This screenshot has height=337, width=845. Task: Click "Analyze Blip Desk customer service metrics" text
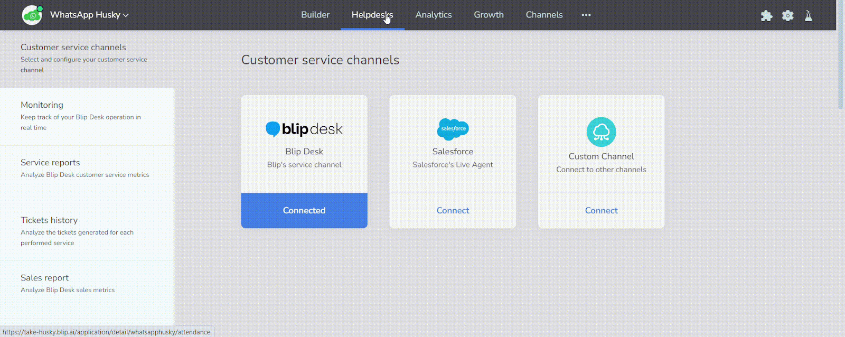coord(84,175)
